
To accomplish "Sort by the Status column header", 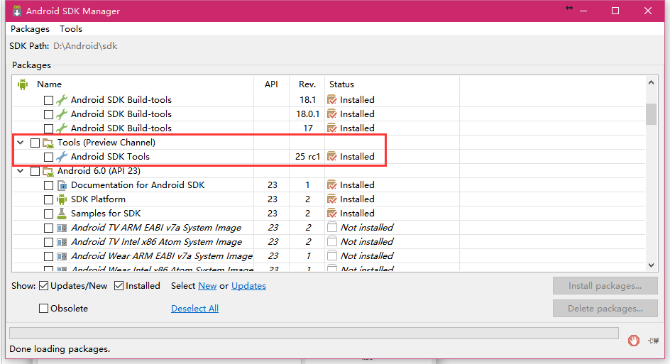I will point(341,84).
